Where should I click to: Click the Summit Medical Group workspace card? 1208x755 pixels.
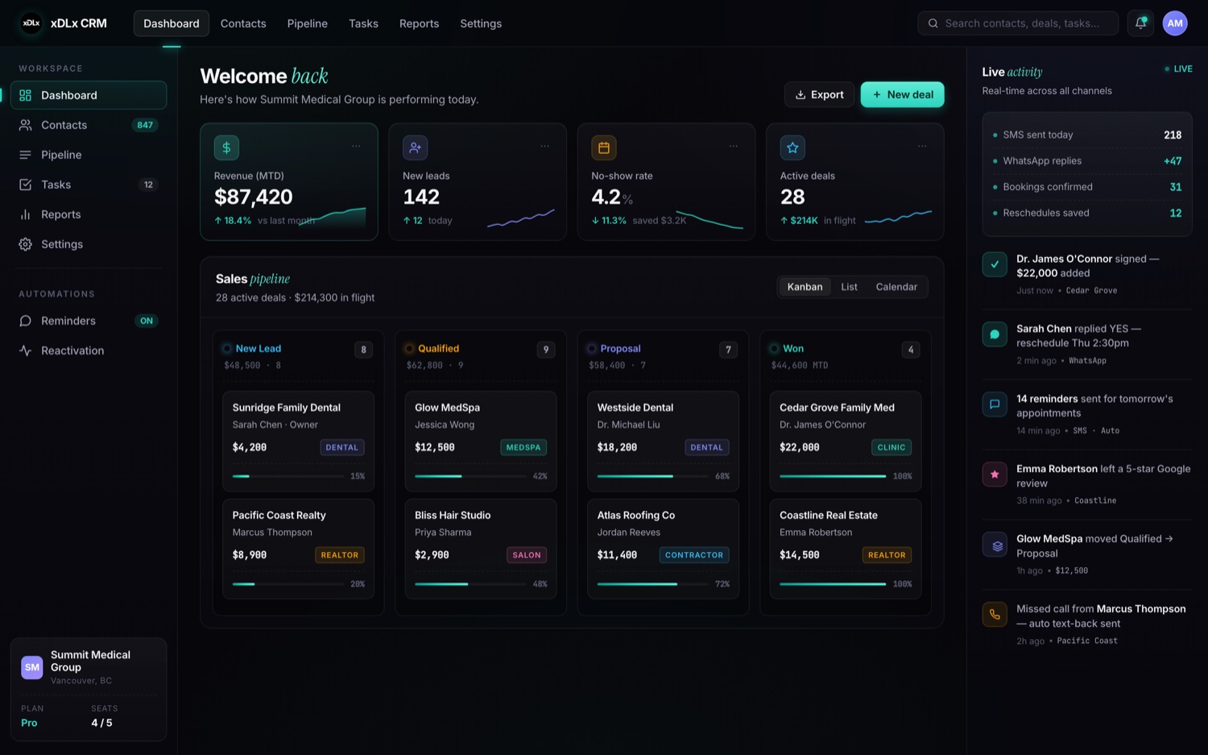pyautogui.click(x=89, y=689)
